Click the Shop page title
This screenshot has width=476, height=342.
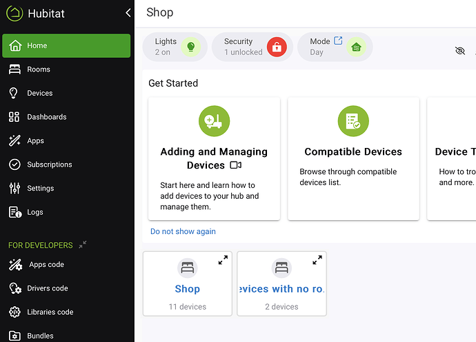coord(159,12)
